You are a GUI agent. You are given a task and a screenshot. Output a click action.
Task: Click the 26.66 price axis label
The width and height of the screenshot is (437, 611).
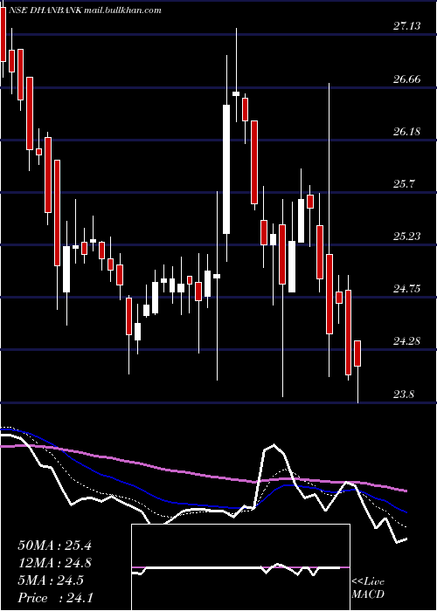pyautogui.click(x=407, y=79)
